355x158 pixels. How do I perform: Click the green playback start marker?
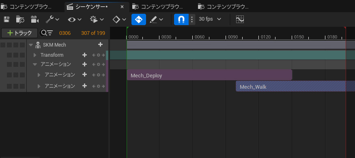128,28
